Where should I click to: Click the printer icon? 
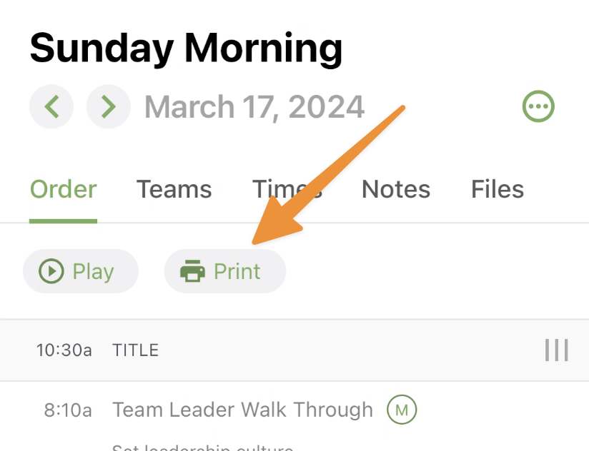[192, 271]
